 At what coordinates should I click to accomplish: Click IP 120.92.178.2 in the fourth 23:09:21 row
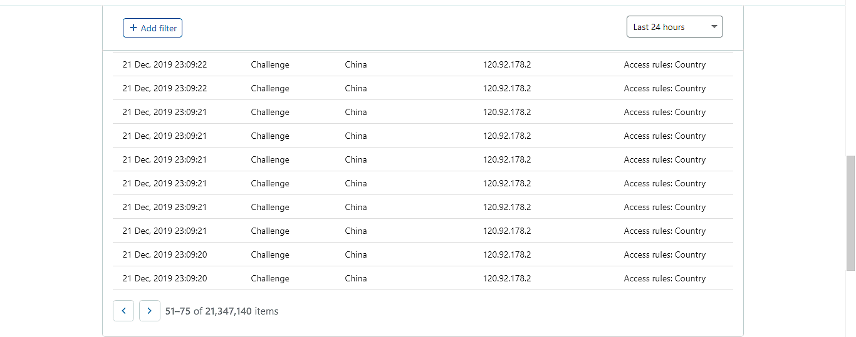(507, 183)
